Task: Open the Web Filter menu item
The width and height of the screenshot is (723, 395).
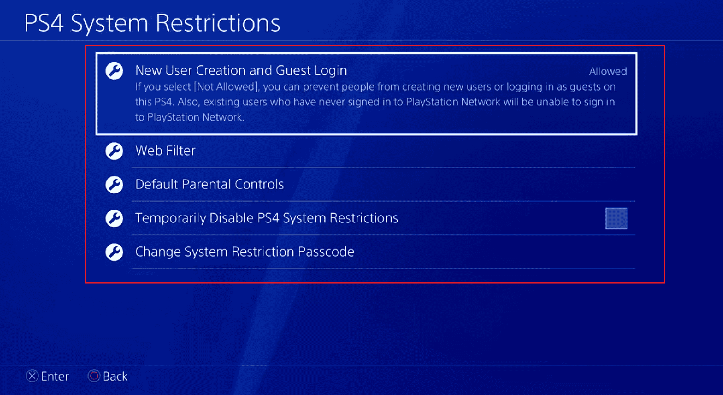Action: click(x=165, y=151)
